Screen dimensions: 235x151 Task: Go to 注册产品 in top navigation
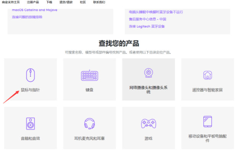click(33, 2)
